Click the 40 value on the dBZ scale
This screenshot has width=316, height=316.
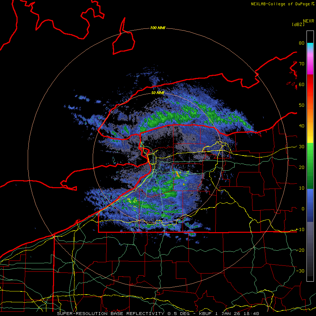[302, 126]
